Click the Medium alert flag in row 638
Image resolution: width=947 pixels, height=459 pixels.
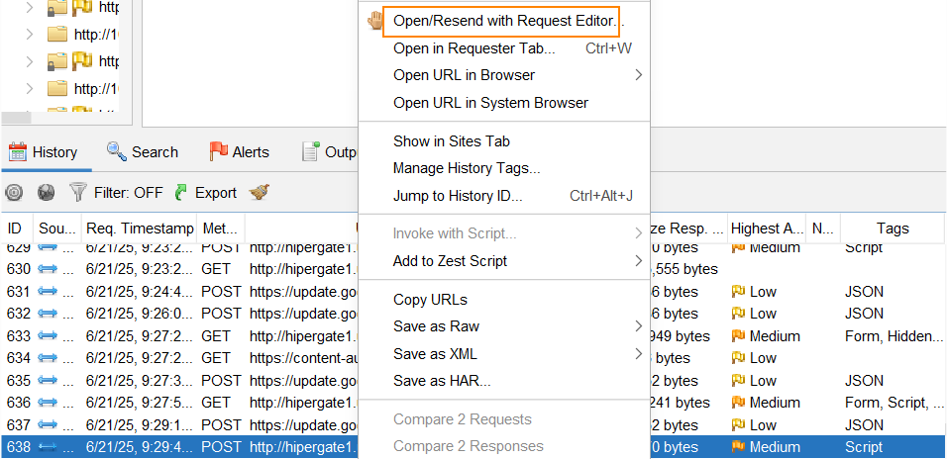point(738,447)
